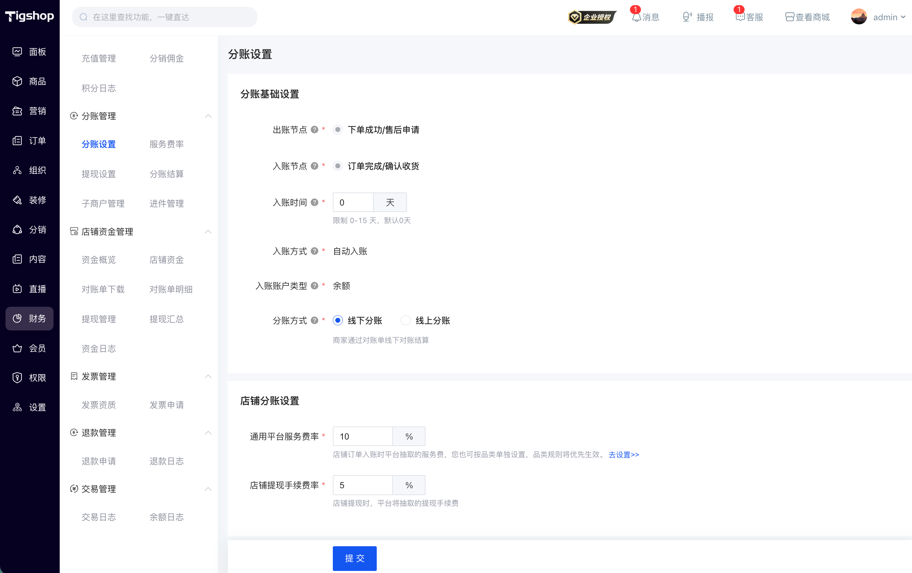912x573 pixels.
Task: Open the 消息 notification bell
Action: [x=636, y=17]
